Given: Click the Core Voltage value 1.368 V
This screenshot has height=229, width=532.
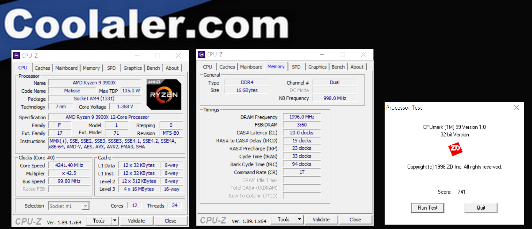Looking at the screenshot, I should coord(125,106).
